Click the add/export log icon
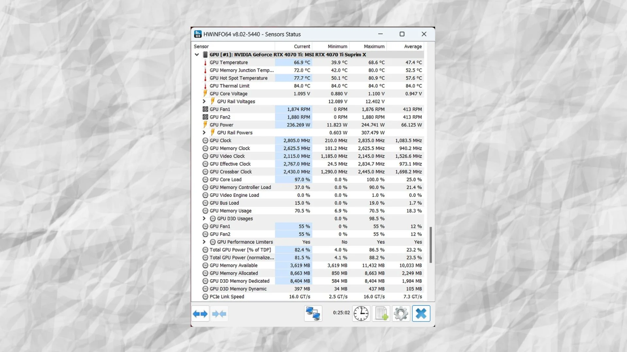The width and height of the screenshot is (627, 352). [x=381, y=313]
